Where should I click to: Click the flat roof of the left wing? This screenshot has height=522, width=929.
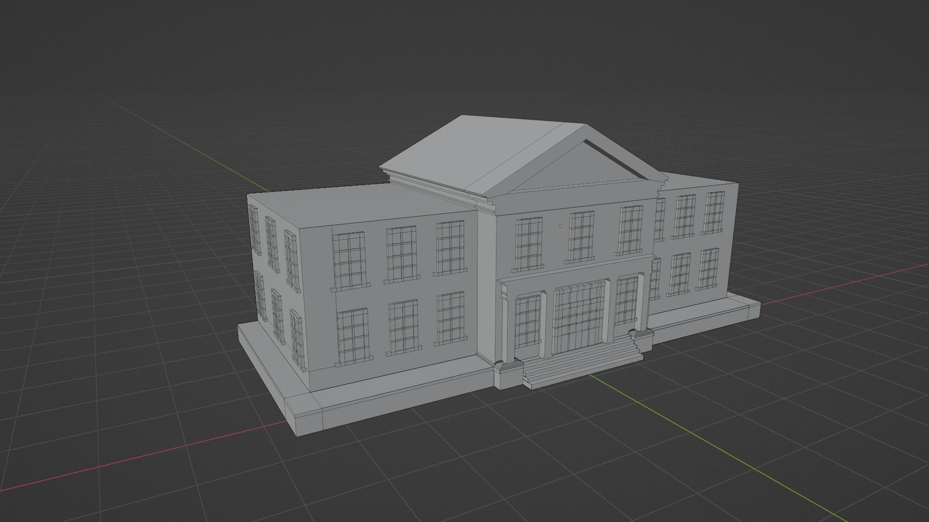pos(360,205)
